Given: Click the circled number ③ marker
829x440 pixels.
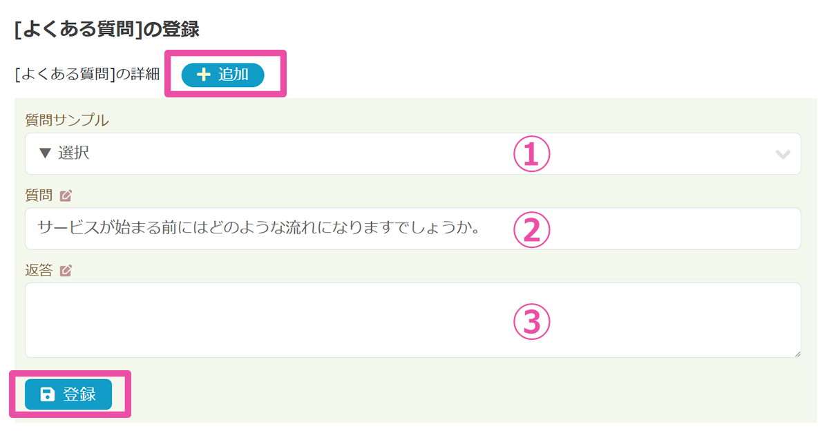Looking at the screenshot, I should click(x=531, y=321).
